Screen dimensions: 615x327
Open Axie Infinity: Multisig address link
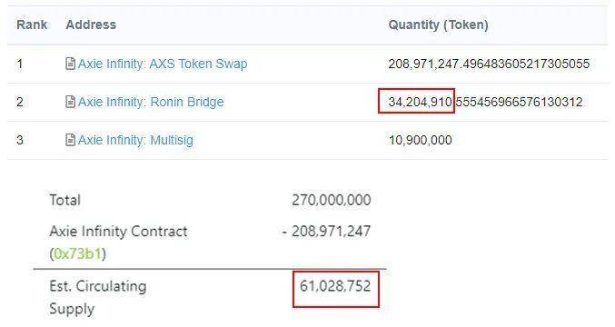(135, 140)
